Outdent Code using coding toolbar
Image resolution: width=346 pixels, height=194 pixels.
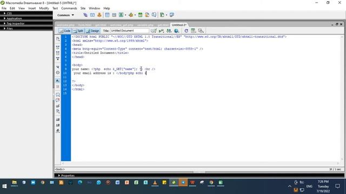[58, 126]
